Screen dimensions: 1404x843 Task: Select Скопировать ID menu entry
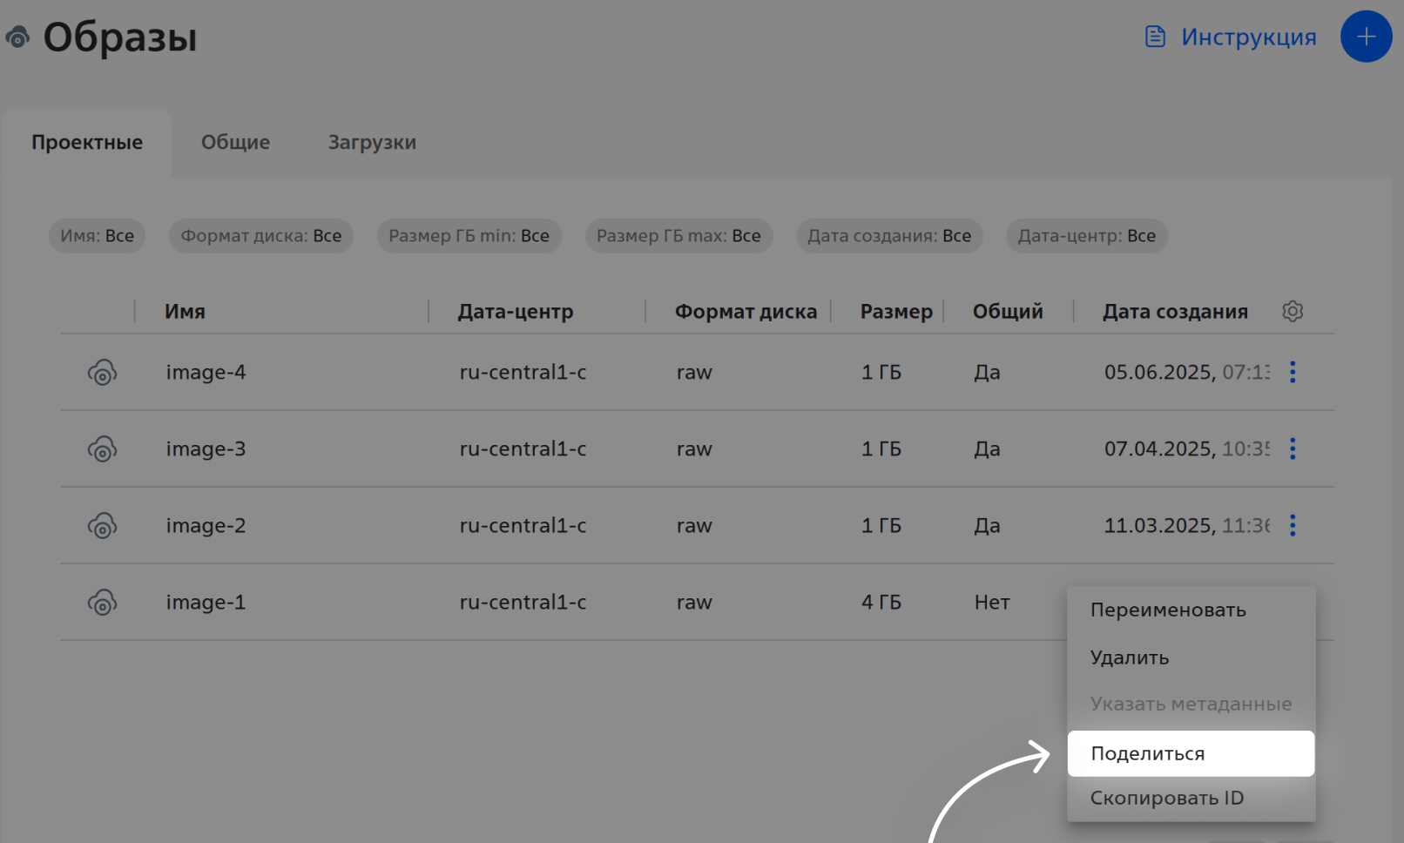pos(1167,799)
